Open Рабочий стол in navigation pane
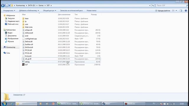 click(13, 24)
